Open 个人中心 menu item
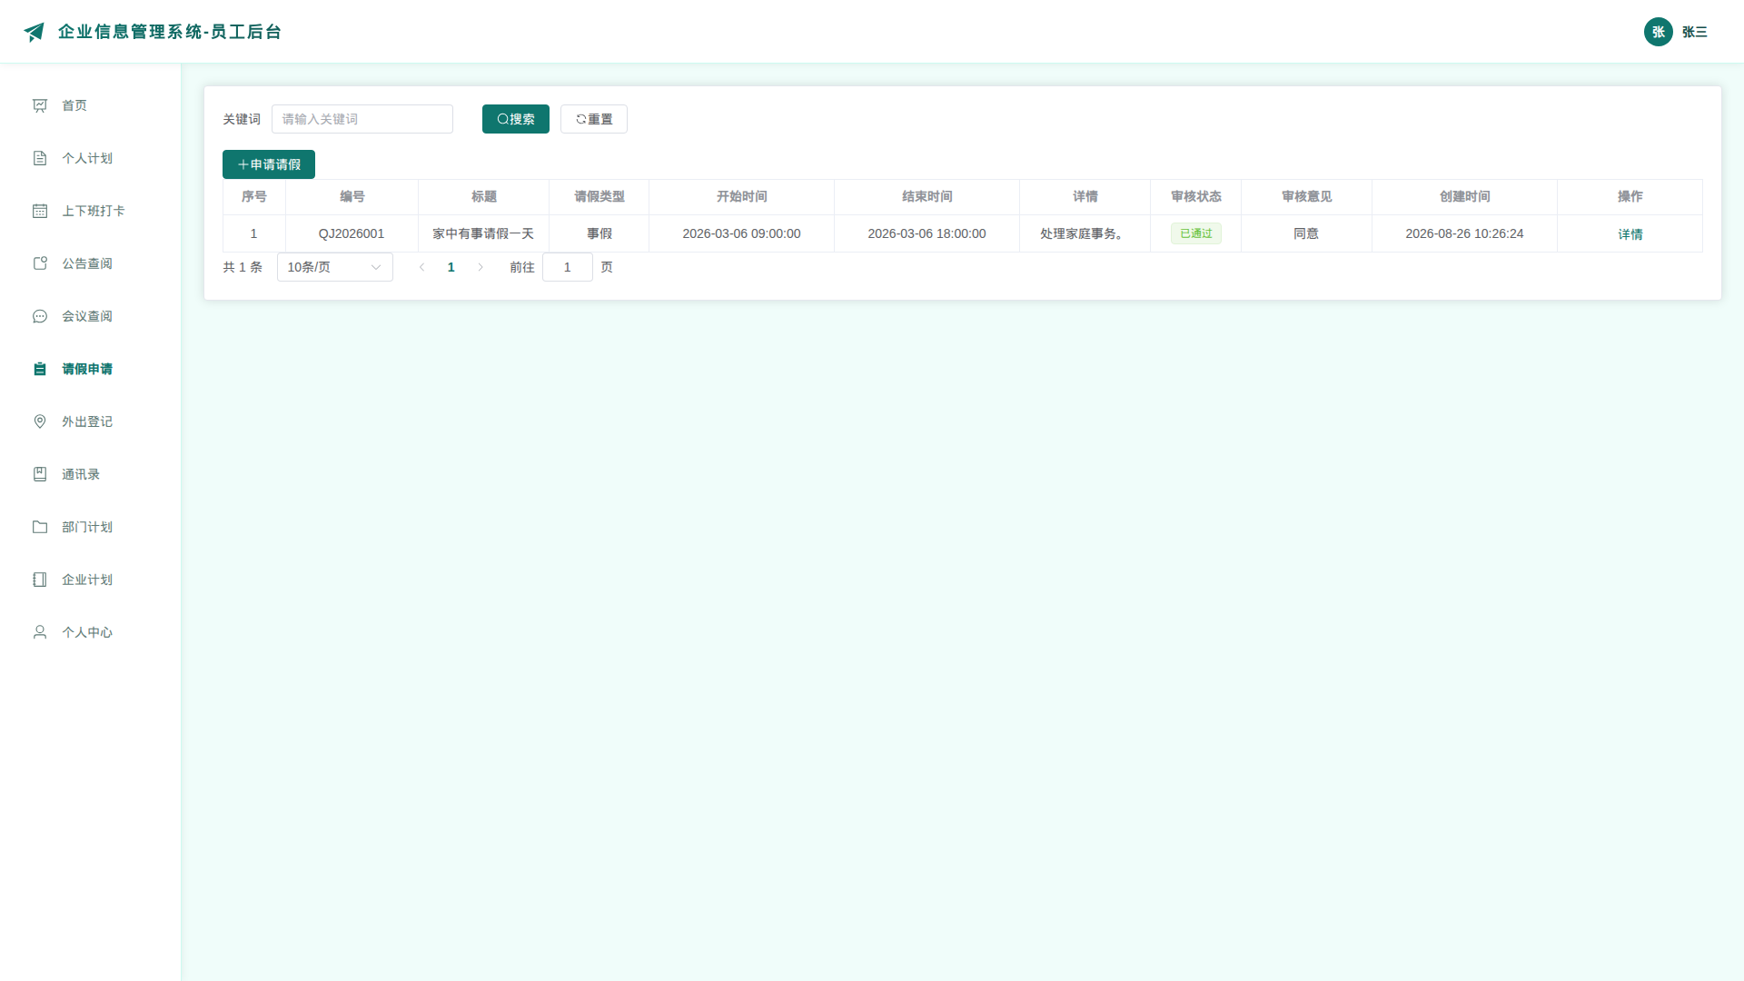 tap(91, 632)
